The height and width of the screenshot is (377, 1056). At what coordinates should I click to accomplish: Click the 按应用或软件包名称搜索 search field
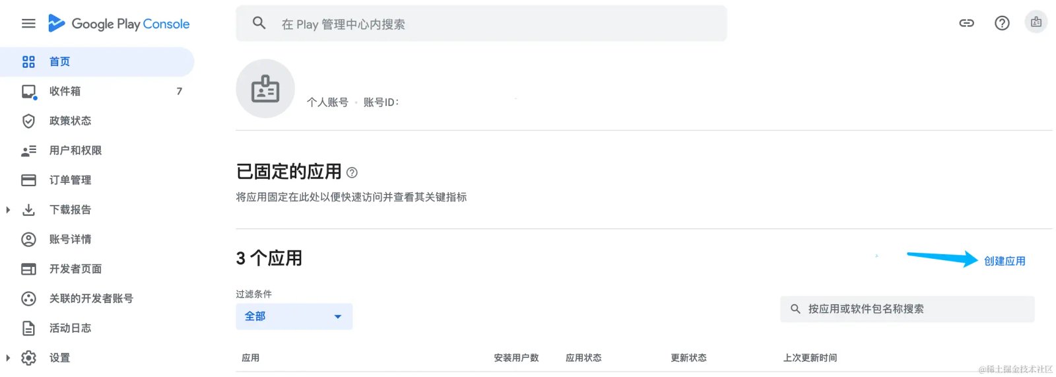coord(907,309)
